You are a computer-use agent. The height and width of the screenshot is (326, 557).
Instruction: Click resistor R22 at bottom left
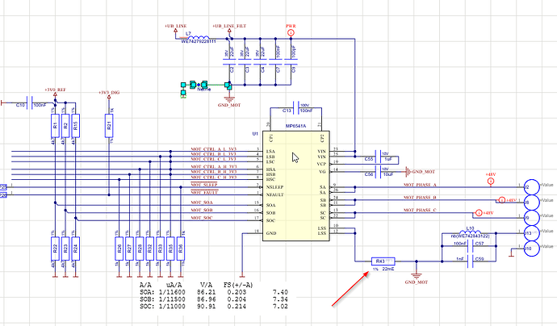tap(55, 249)
